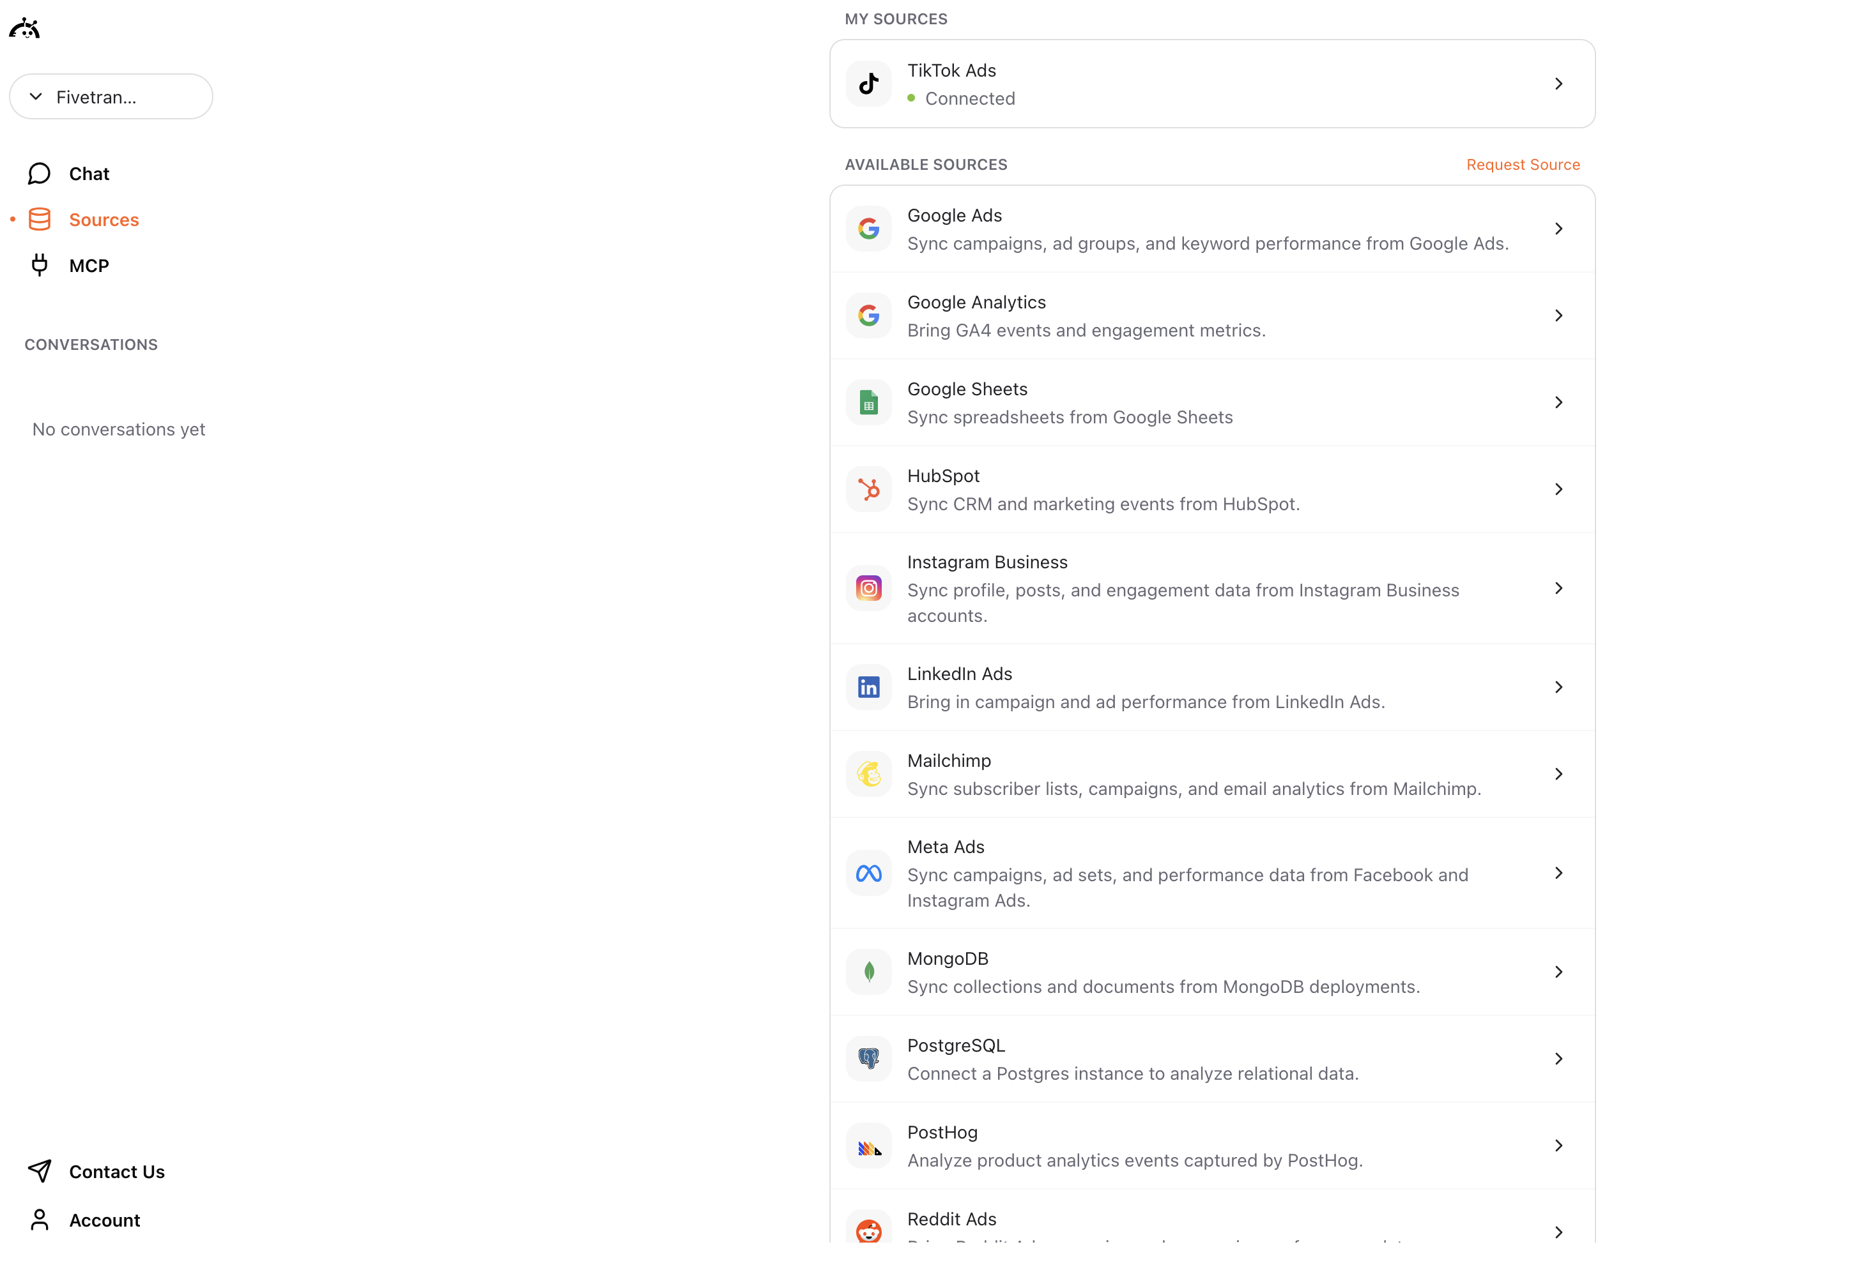Image resolution: width=1867 pixels, height=1263 pixels.
Task: Click the Instagram Business logo icon
Action: (x=868, y=589)
